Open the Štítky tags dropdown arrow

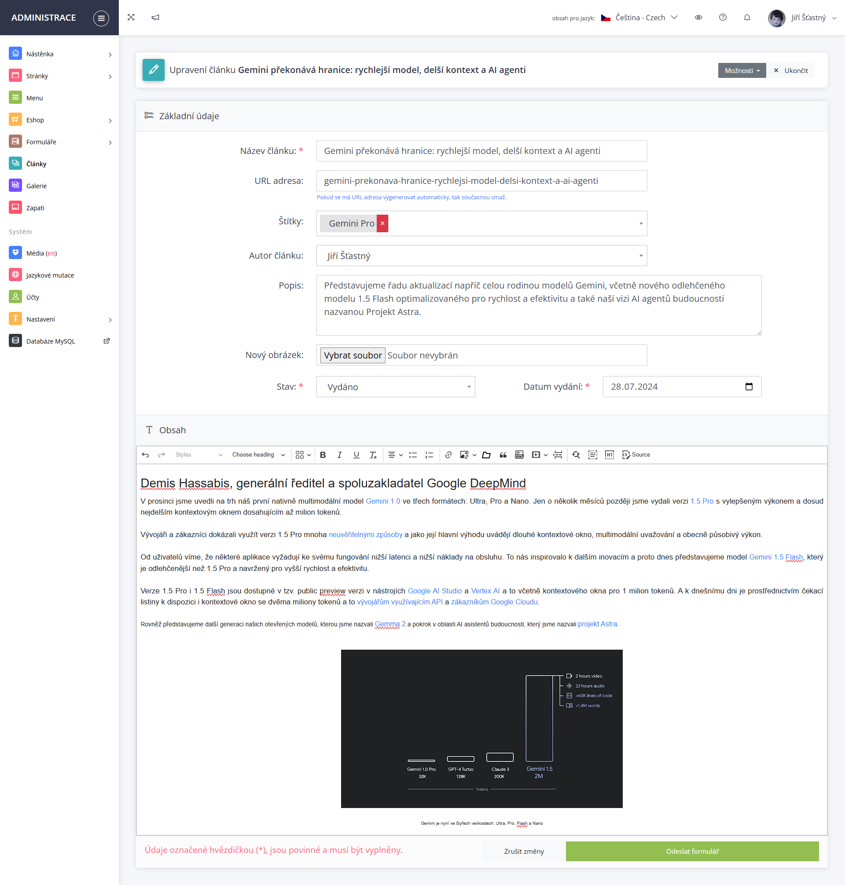[640, 224]
